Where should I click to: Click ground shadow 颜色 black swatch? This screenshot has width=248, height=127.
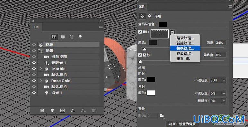151,80
